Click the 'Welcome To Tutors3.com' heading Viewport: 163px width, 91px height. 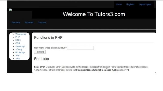94,14
